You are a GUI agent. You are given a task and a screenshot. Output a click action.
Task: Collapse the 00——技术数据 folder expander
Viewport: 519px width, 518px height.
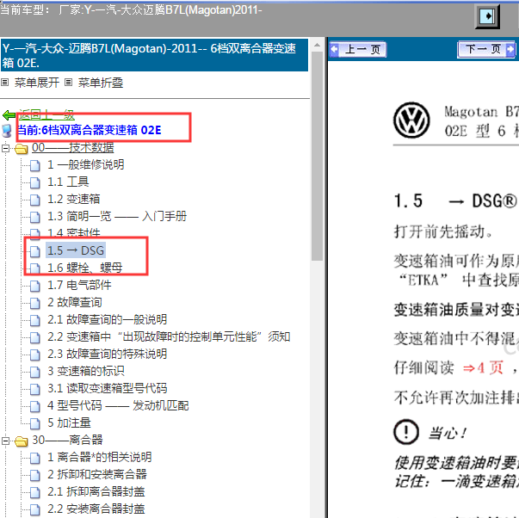point(5,148)
